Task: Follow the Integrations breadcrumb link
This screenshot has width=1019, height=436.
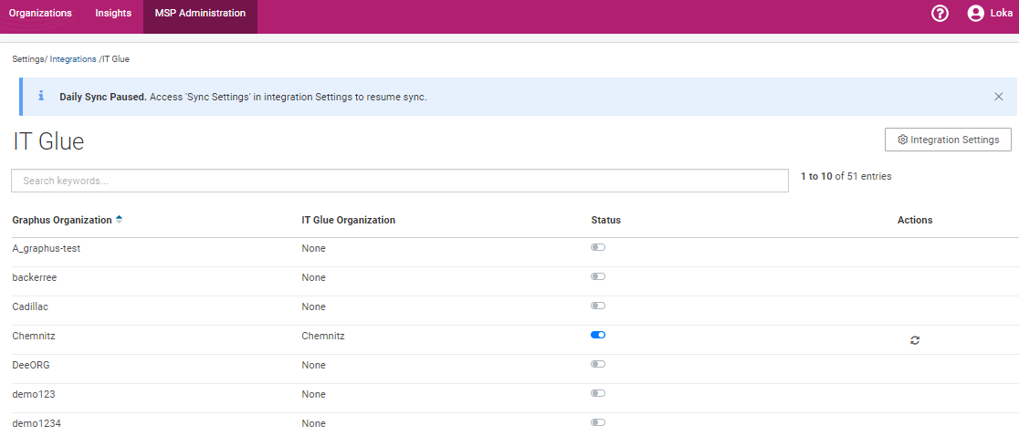Action: [x=73, y=59]
